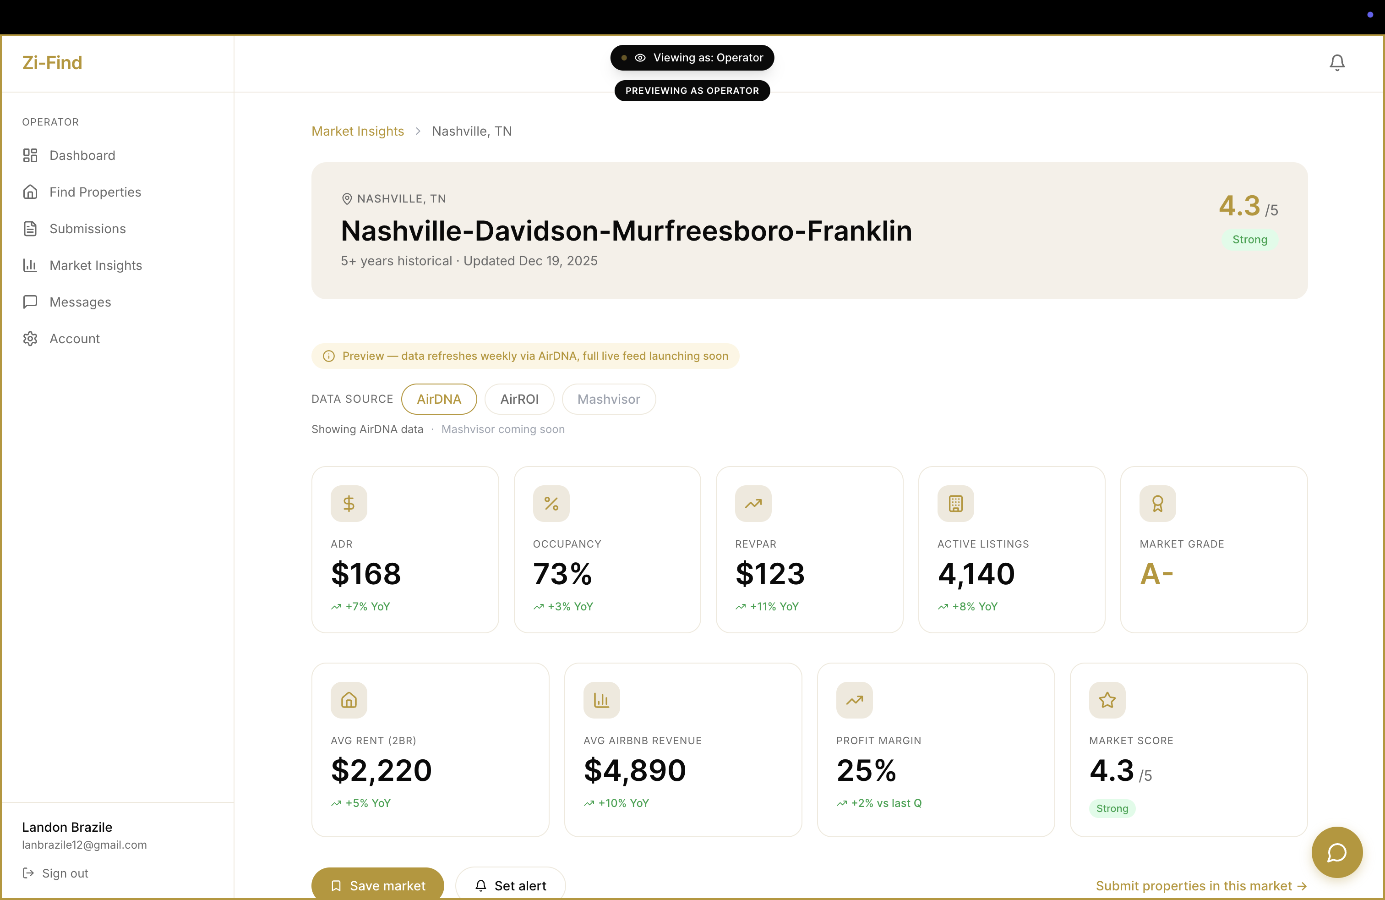Click the Avg Rent house icon
The width and height of the screenshot is (1385, 900).
(x=349, y=700)
